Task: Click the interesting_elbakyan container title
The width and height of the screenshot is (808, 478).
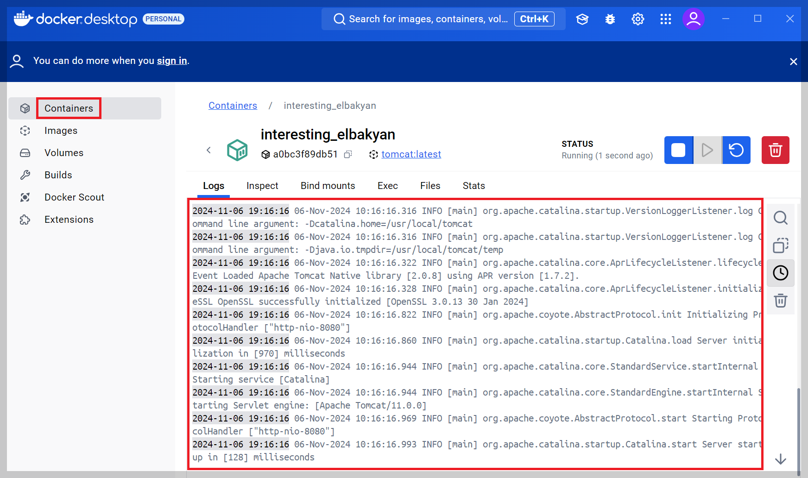Action: [328, 134]
